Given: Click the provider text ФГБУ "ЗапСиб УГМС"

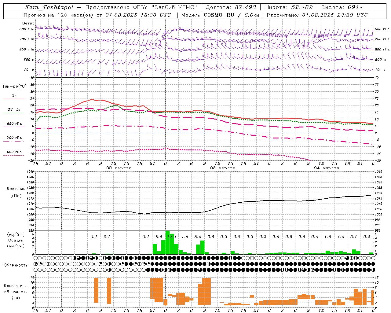Looking at the screenshot, I should pyautogui.click(x=165, y=7).
